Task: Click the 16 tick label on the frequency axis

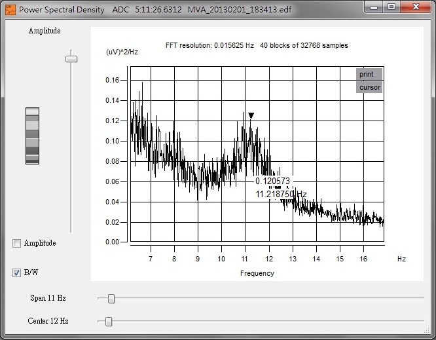Action: [363, 259]
